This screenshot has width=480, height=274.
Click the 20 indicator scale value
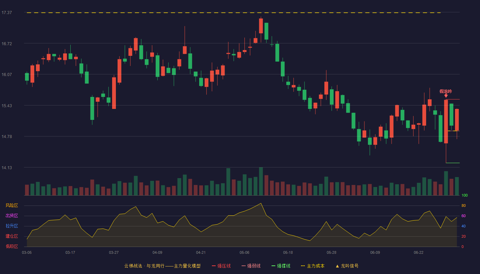pos(464,237)
